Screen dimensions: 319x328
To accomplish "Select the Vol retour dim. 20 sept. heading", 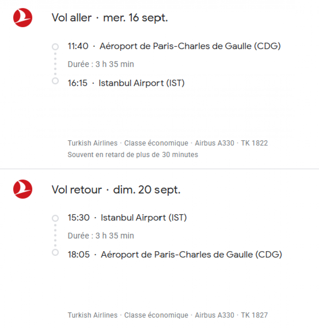I will coord(116,190).
